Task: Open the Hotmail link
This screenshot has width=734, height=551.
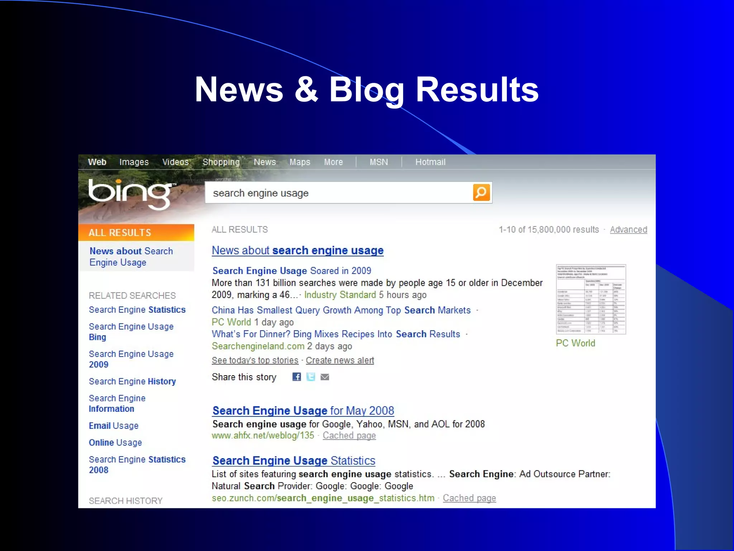Action: [x=430, y=162]
